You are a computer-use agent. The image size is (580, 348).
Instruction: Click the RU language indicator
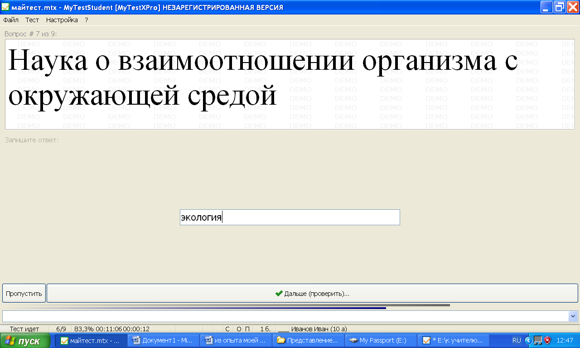tap(517, 340)
